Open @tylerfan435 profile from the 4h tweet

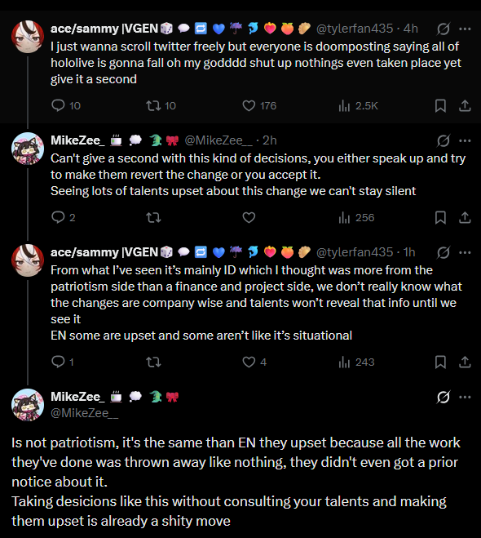pos(355,29)
